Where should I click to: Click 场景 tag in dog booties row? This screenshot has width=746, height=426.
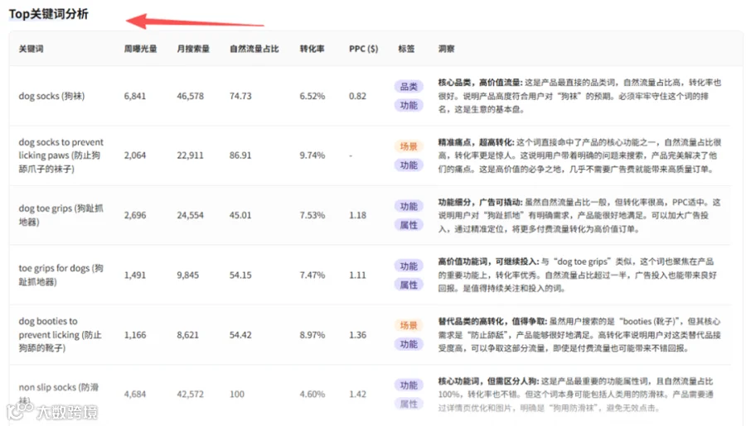coord(409,325)
